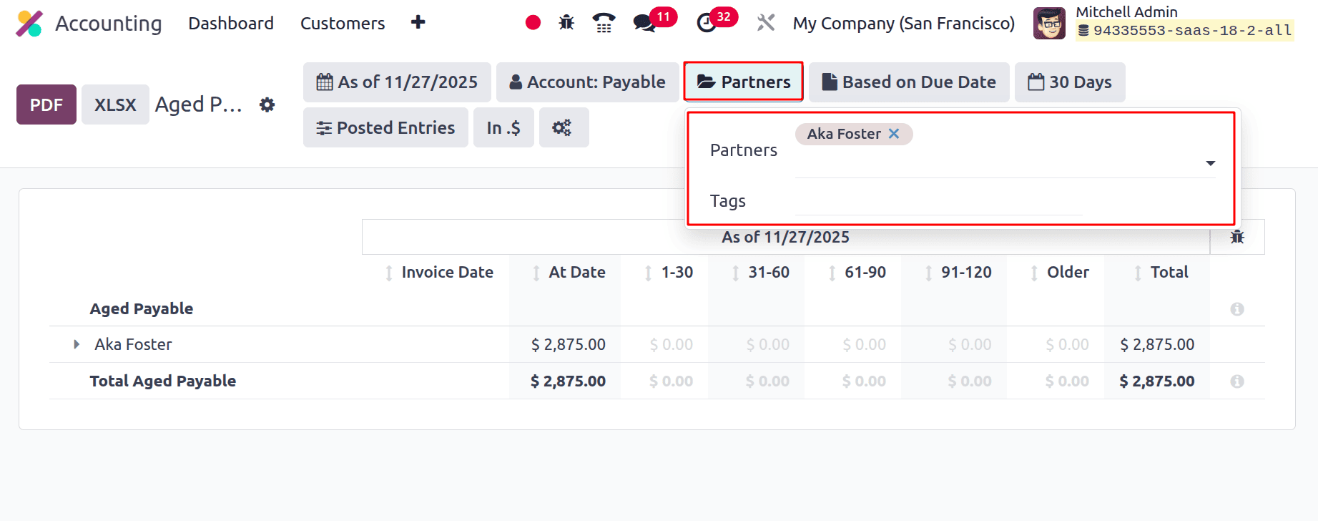Screen dimensions: 1318x521
Task: Open the debug bug icon in navbar
Action: [566, 23]
